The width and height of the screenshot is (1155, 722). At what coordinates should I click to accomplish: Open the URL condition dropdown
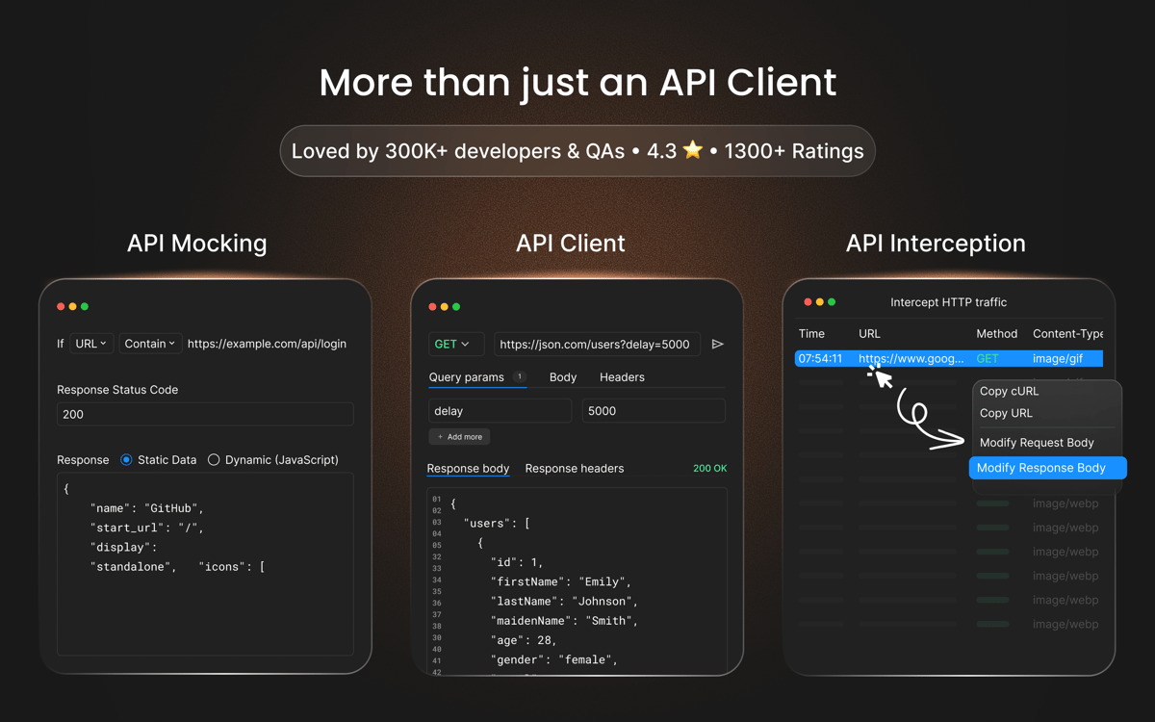click(91, 344)
